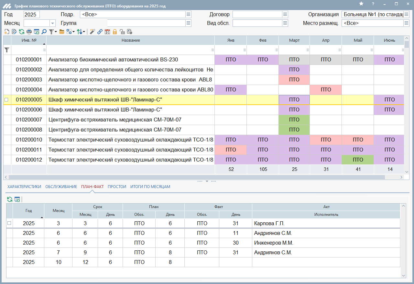
Task: Open the ИТОГИ ПО МЕСЯЦАМ tab
Action: pyautogui.click(x=150, y=187)
